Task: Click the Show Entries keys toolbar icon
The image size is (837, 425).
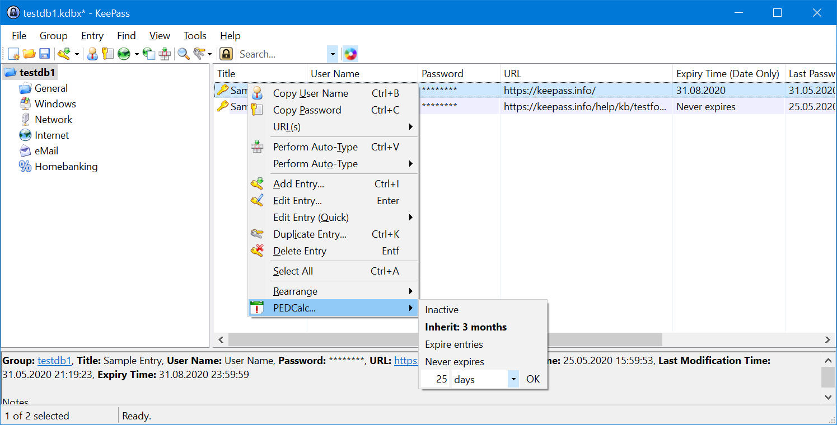Action: (199, 54)
